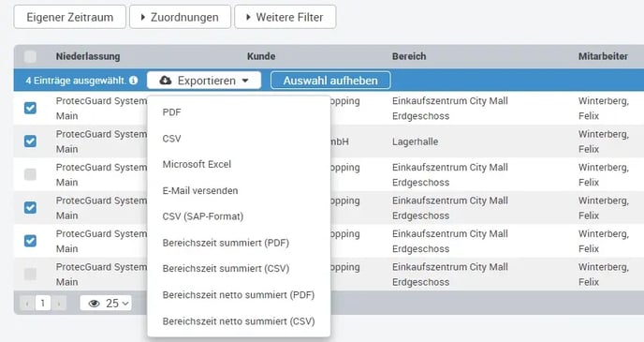The height and width of the screenshot is (342, 644).
Task: Select Bereichszeit netto summiert (PDF)
Action: pos(239,295)
